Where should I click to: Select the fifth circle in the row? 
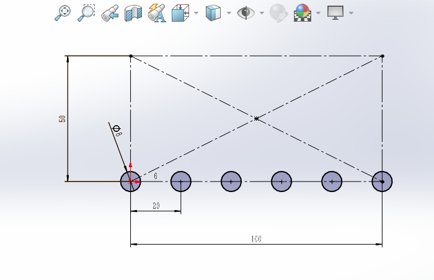(332, 182)
